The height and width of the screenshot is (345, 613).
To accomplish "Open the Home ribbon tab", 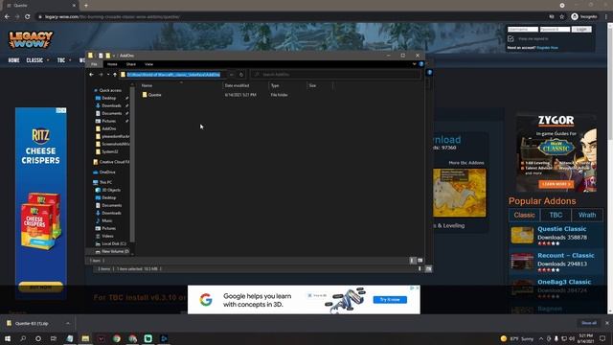I will (112, 64).
